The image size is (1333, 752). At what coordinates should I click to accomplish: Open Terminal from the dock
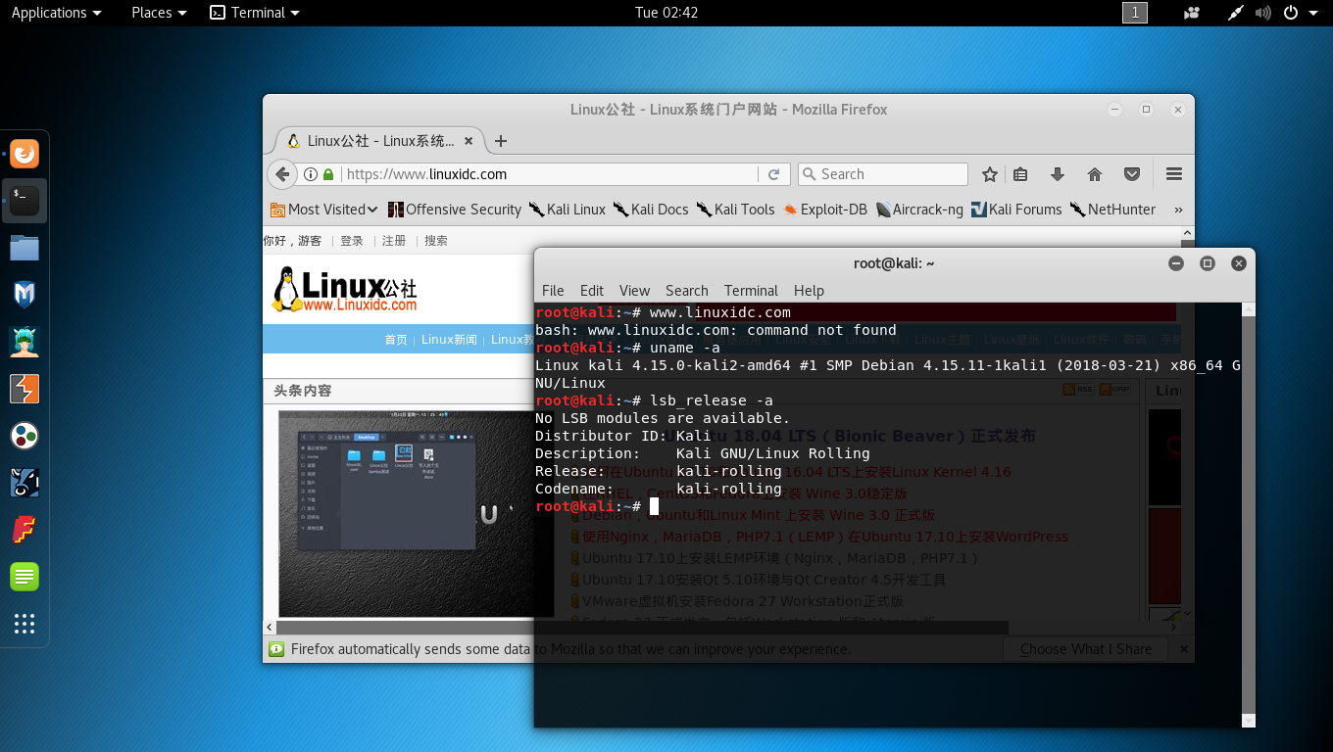(x=25, y=201)
